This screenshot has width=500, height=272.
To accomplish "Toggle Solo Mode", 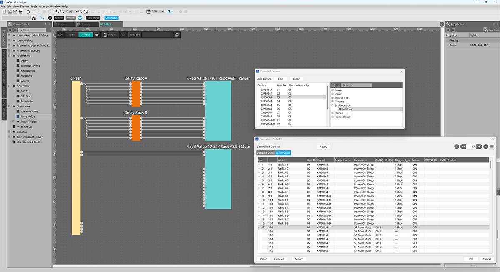I will click(93, 18).
